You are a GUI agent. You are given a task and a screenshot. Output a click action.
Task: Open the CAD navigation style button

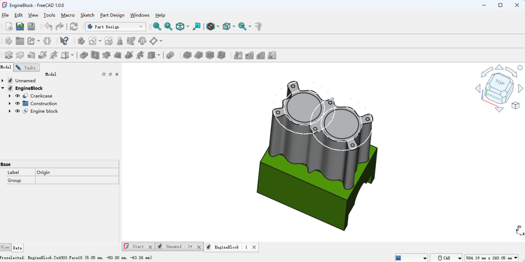446,258
